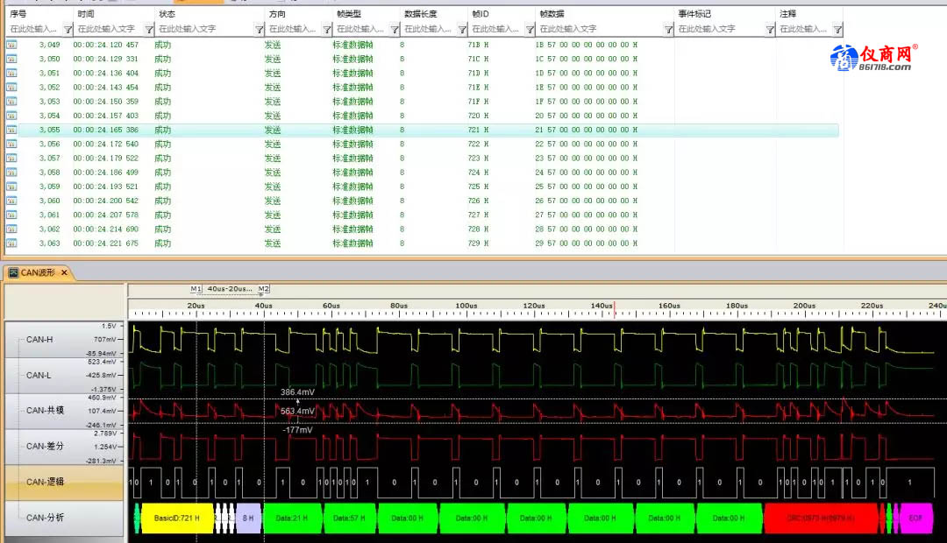Click the yellow BasicID:721 H decode block
The image size is (947, 543).
(177, 518)
